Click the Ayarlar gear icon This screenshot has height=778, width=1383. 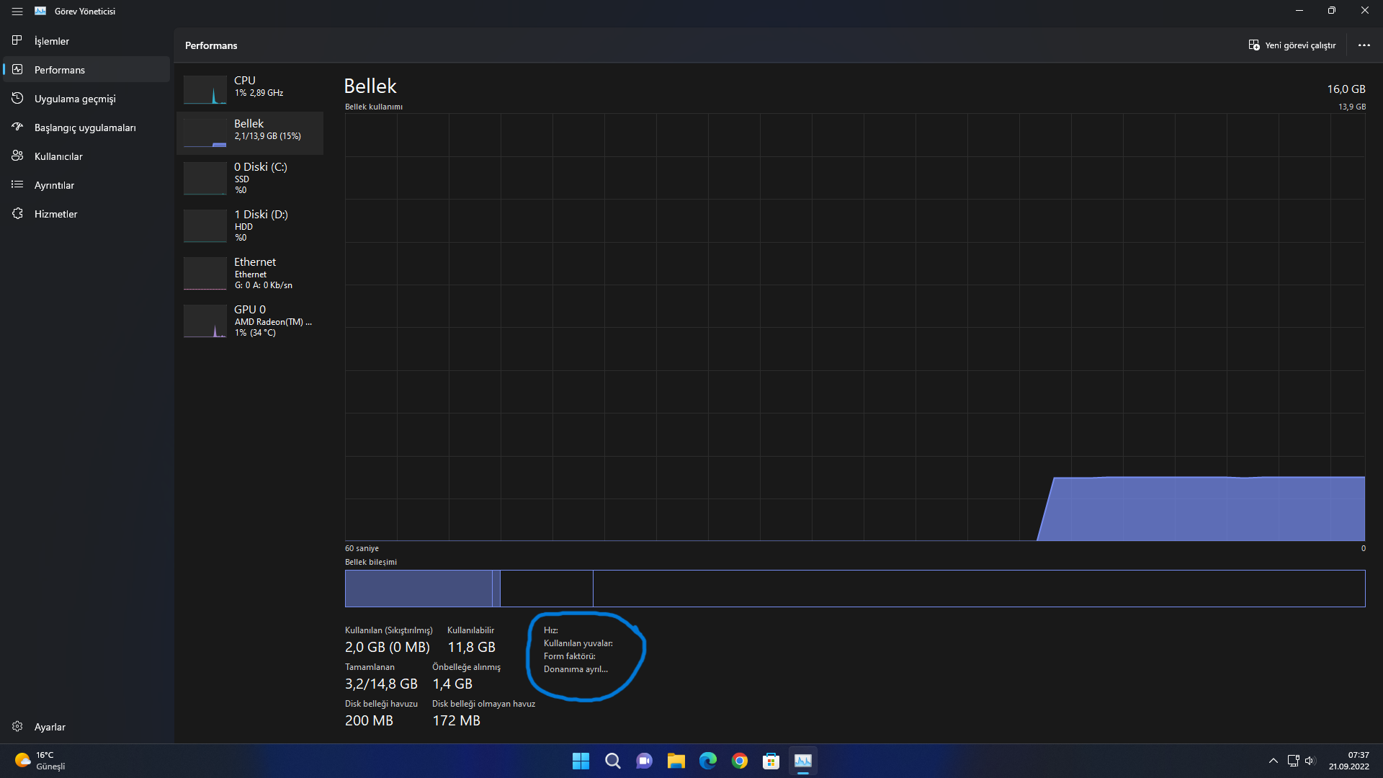pyautogui.click(x=17, y=726)
